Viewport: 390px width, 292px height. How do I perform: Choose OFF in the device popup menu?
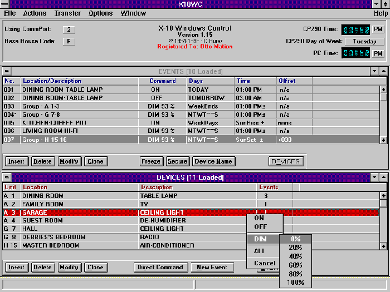tap(265, 227)
